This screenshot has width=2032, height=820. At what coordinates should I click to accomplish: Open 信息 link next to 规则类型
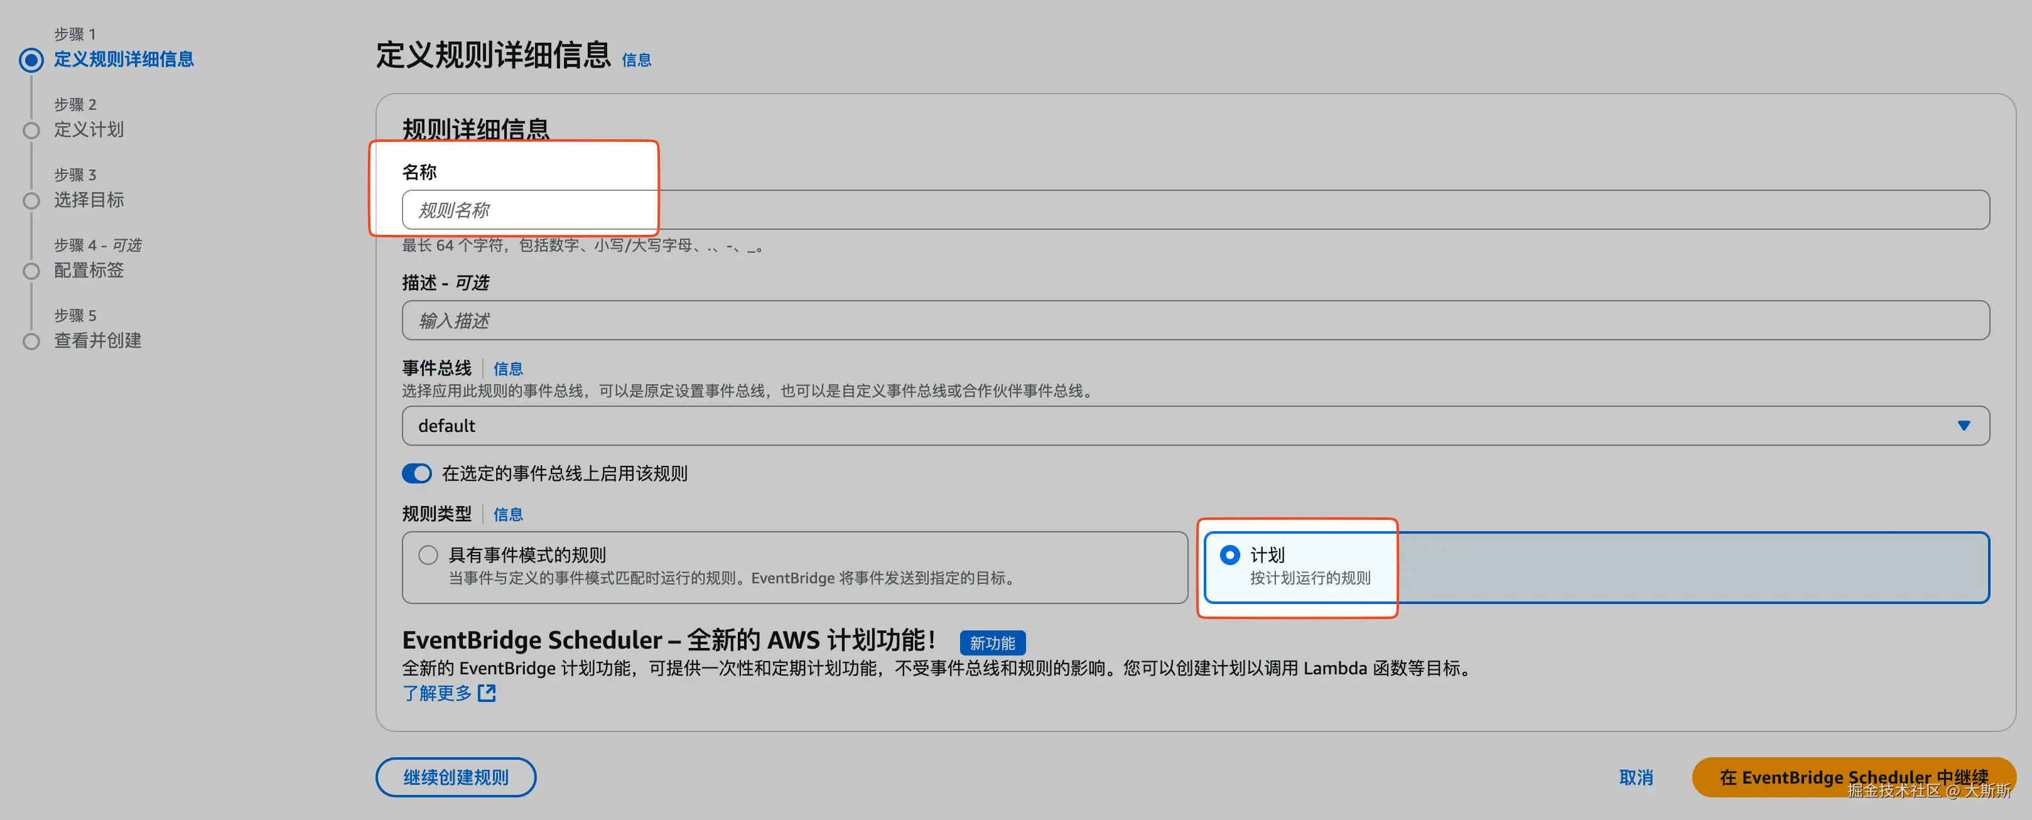point(507,515)
